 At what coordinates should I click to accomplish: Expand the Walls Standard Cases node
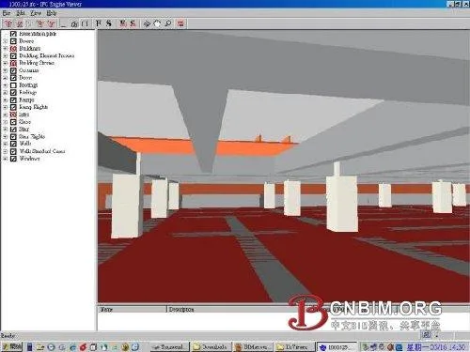coord(6,151)
